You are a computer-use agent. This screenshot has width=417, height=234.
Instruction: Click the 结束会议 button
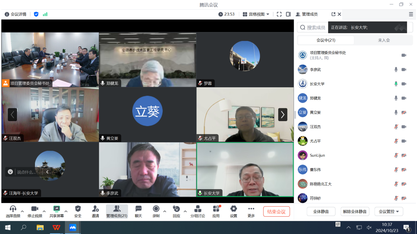click(x=276, y=212)
